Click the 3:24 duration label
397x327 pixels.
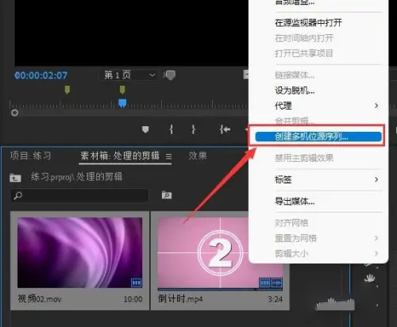(276, 299)
